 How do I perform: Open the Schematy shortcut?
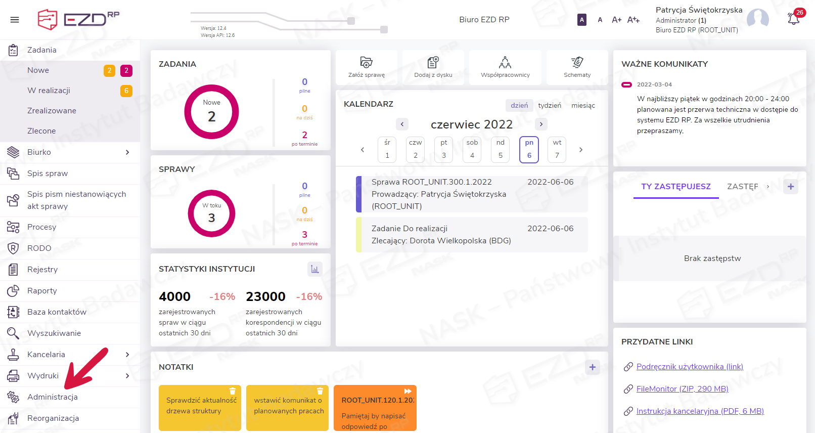(577, 63)
